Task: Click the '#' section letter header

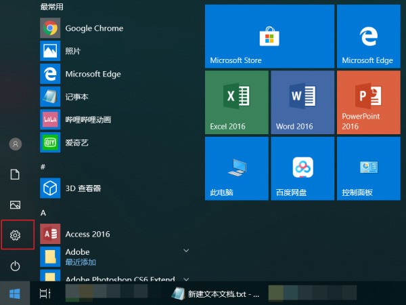Action: pyautogui.click(x=43, y=167)
